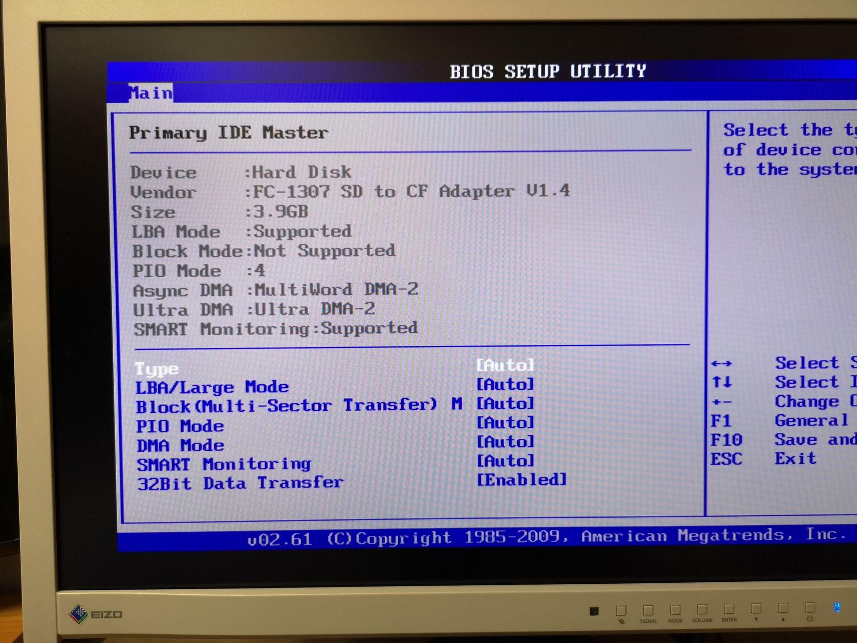The height and width of the screenshot is (643, 857).
Task: Click the ESC Exit key hint
Action: click(764, 459)
